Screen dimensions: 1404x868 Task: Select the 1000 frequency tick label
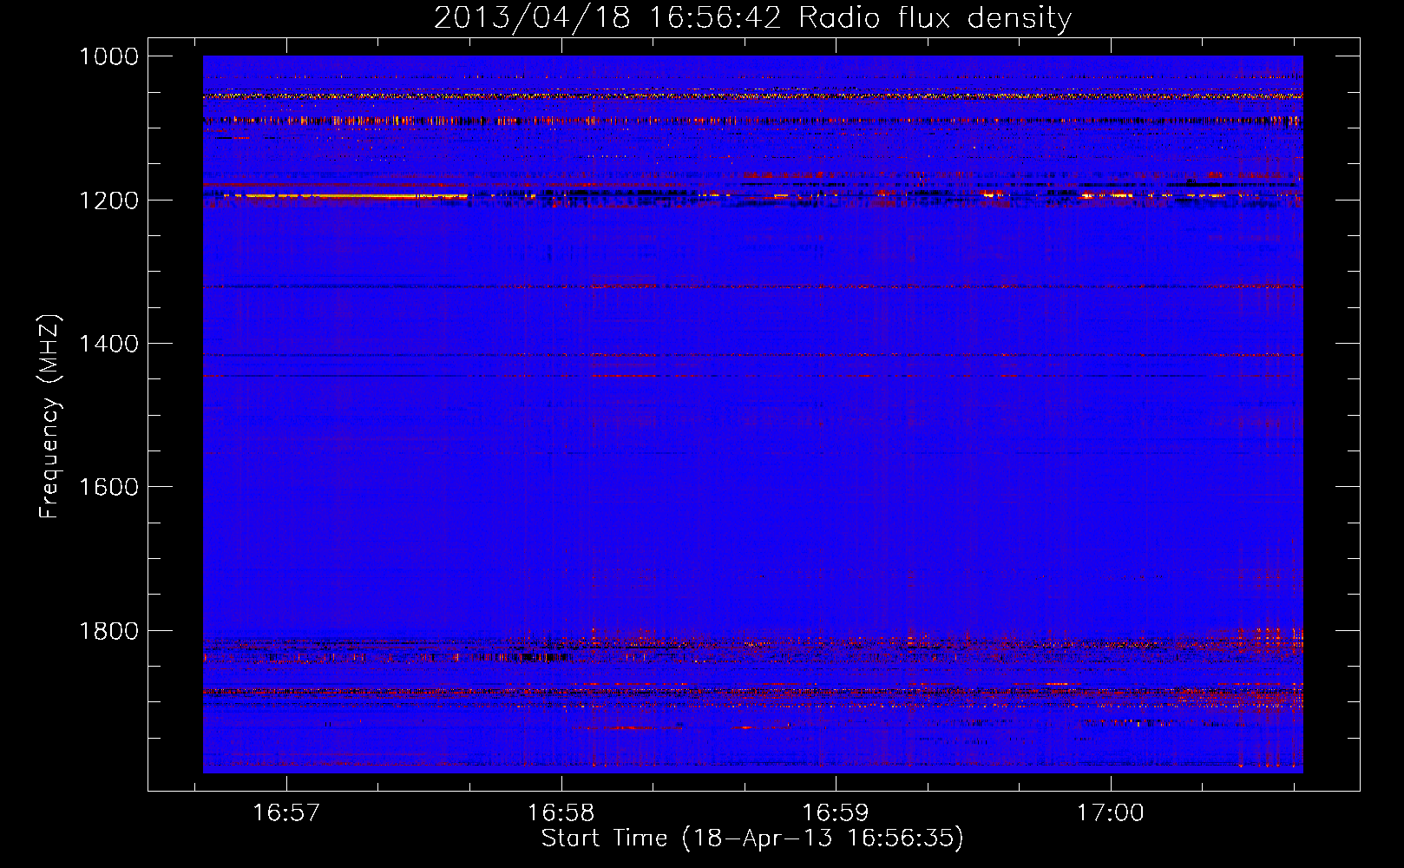click(x=108, y=56)
